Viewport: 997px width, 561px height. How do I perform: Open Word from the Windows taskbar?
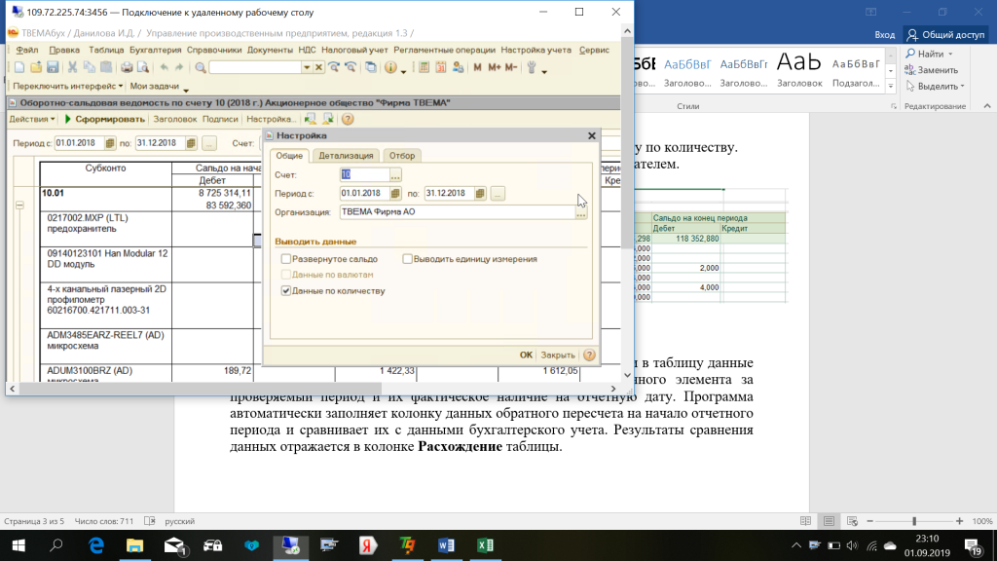[446, 545]
